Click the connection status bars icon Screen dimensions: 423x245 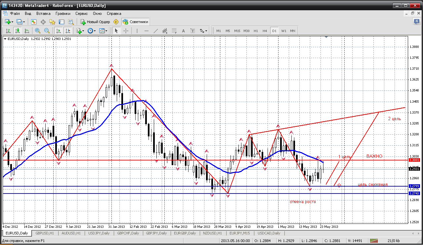coord(373,241)
